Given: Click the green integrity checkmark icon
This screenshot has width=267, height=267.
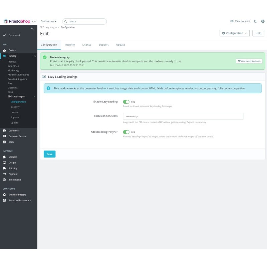Looking at the screenshot, I should point(45,57).
